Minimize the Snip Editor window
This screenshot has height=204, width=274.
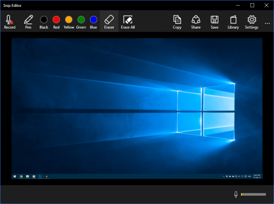pos(238,6)
